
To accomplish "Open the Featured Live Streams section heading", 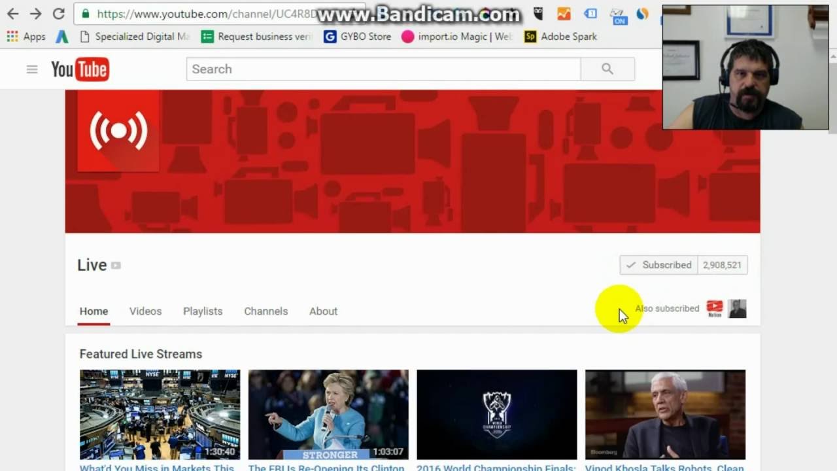I will (x=141, y=354).
